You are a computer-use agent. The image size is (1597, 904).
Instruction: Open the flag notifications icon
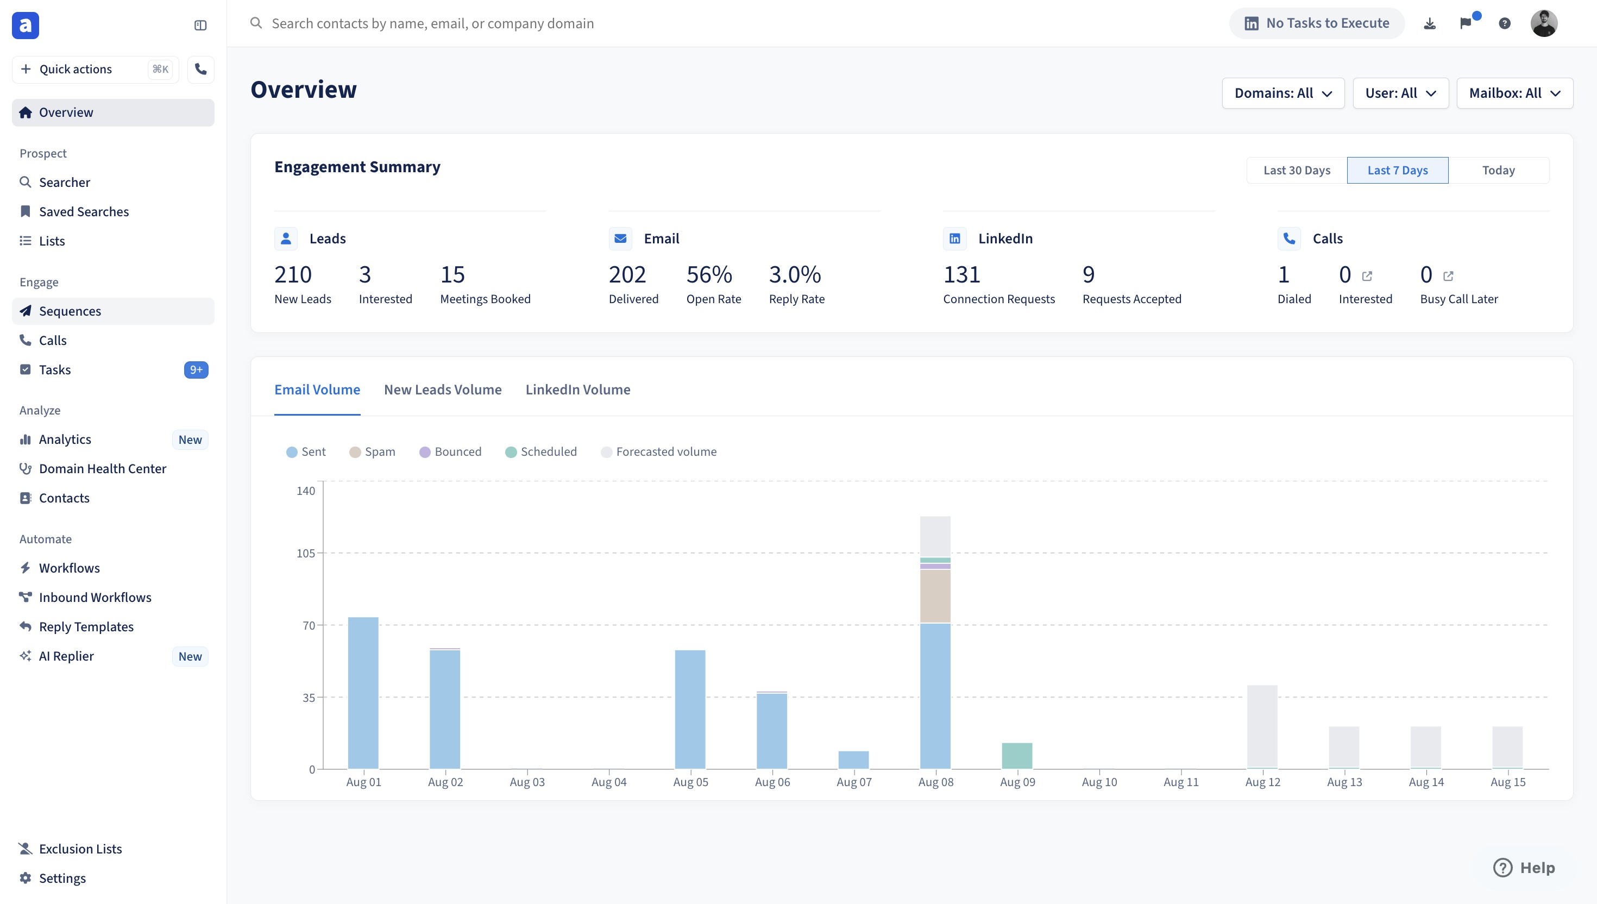point(1466,23)
